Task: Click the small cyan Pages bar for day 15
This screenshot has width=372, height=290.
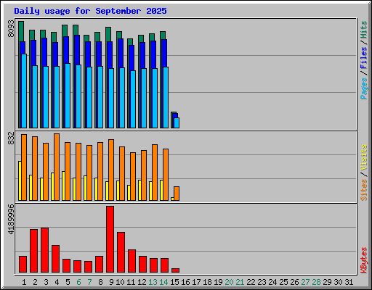Action: 177,123
